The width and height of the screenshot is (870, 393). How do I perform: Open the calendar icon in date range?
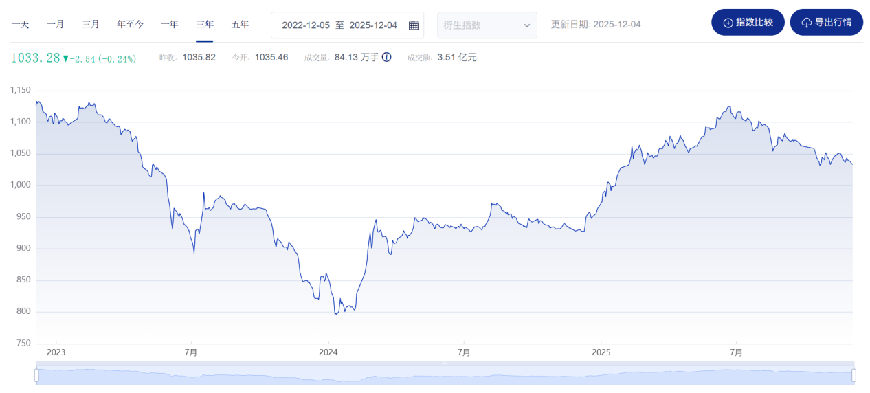click(x=413, y=25)
